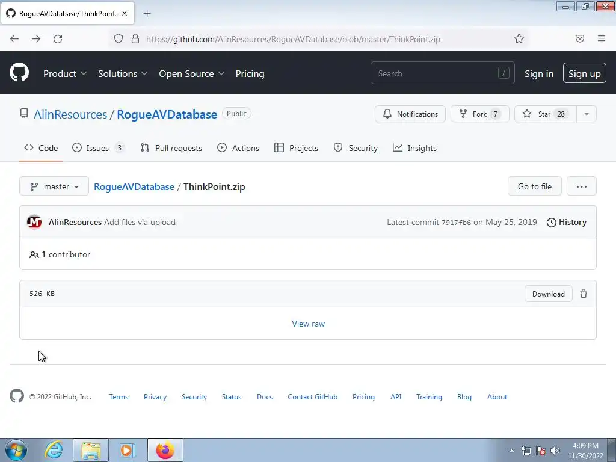Click the Sign up button
The height and width of the screenshot is (462, 616).
click(x=585, y=73)
